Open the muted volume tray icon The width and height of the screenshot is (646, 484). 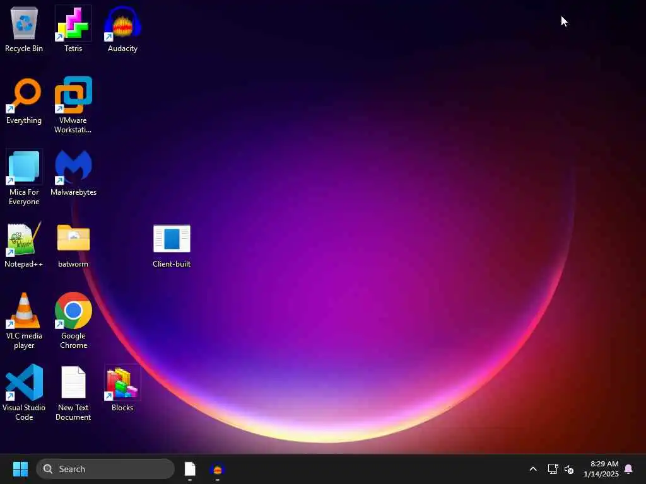coord(569,469)
